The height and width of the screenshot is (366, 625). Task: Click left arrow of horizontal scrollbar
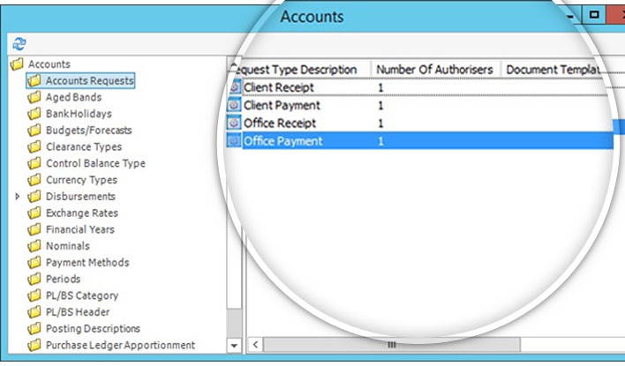pyautogui.click(x=255, y=346)
